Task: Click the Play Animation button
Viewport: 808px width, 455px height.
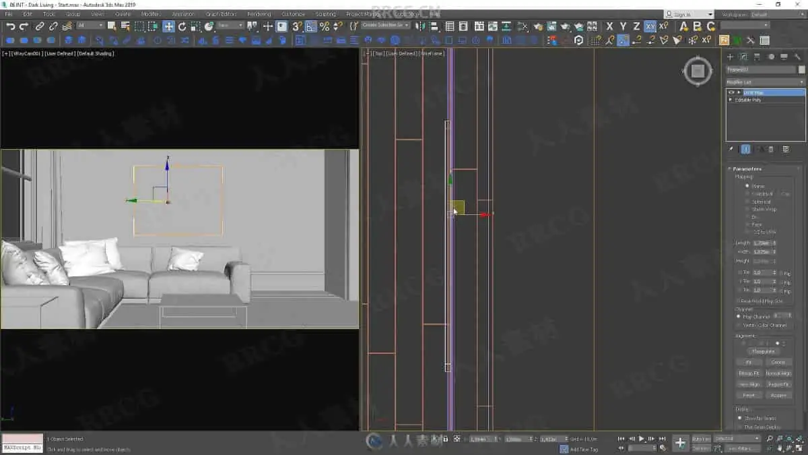Action: (642, 439)
